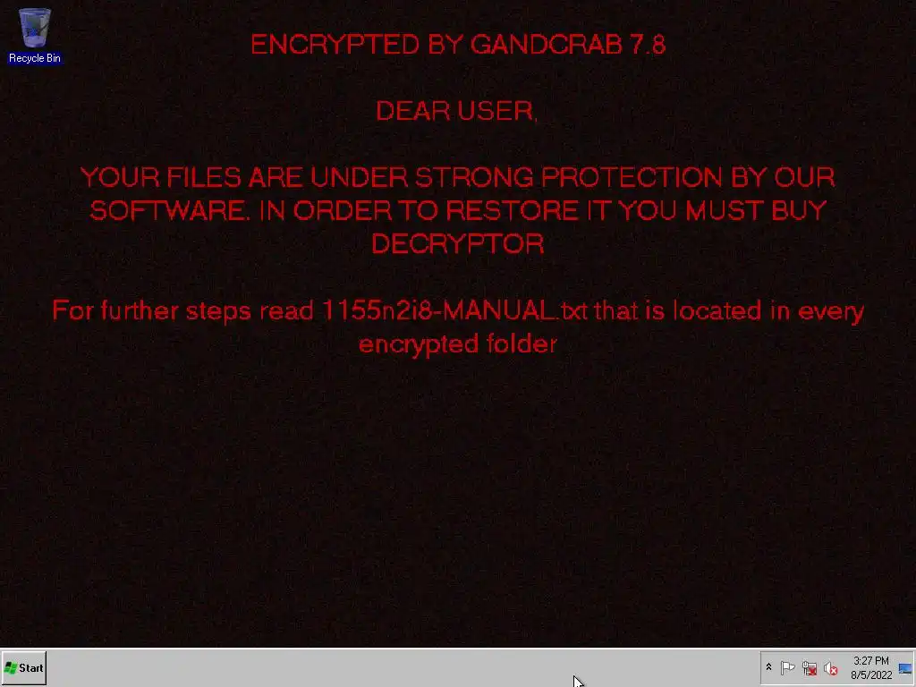Click the ENCRYPTED BY GANDCRAB 7.8 headline
This screenshot has width=916, height=687.
pyautogui.click(x=458, y=45)
